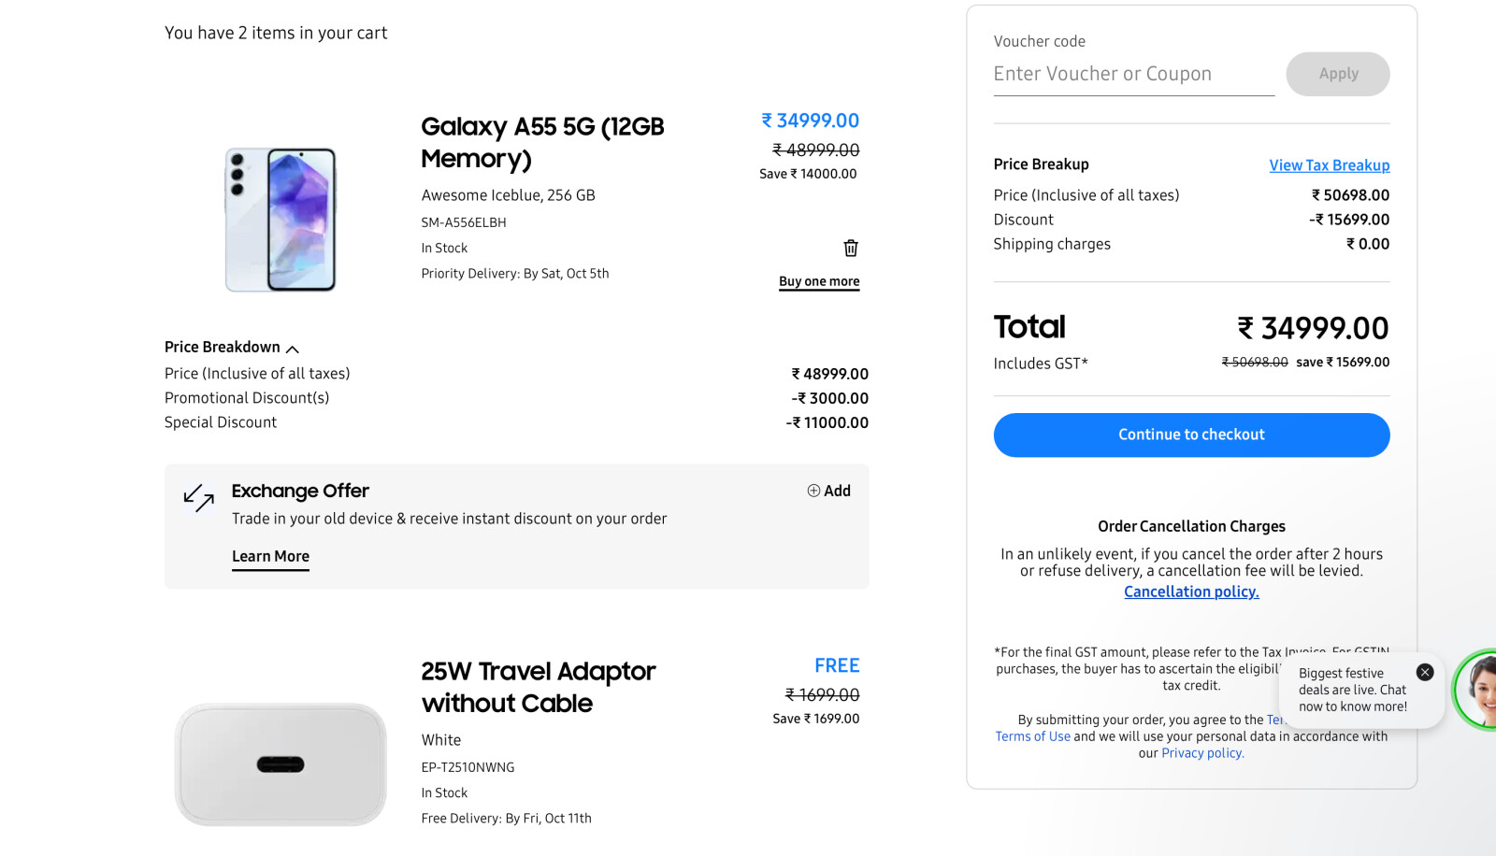Screen dimensions: 1496x856
Task: Click the exchange arrows icon
Action: pyautogui.click(x=198, y=498)
